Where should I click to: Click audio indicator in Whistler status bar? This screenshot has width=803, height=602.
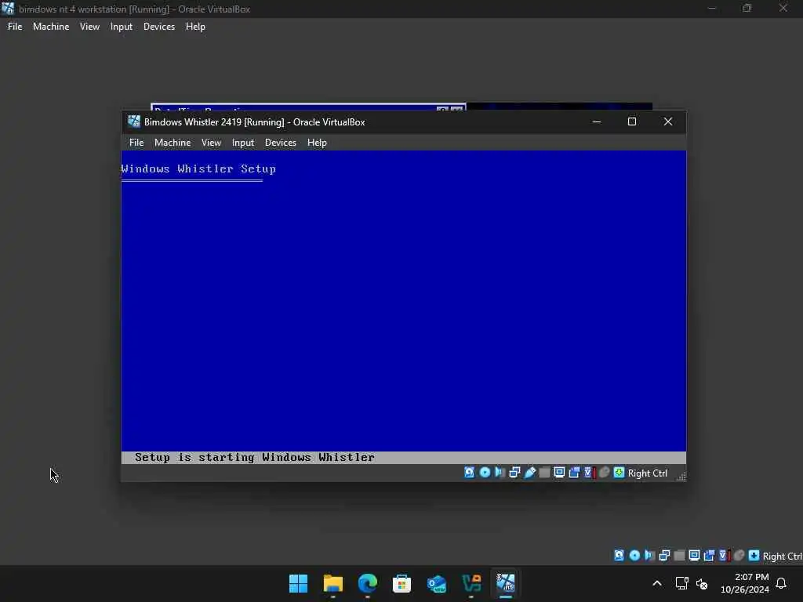[x=500, y=473]
